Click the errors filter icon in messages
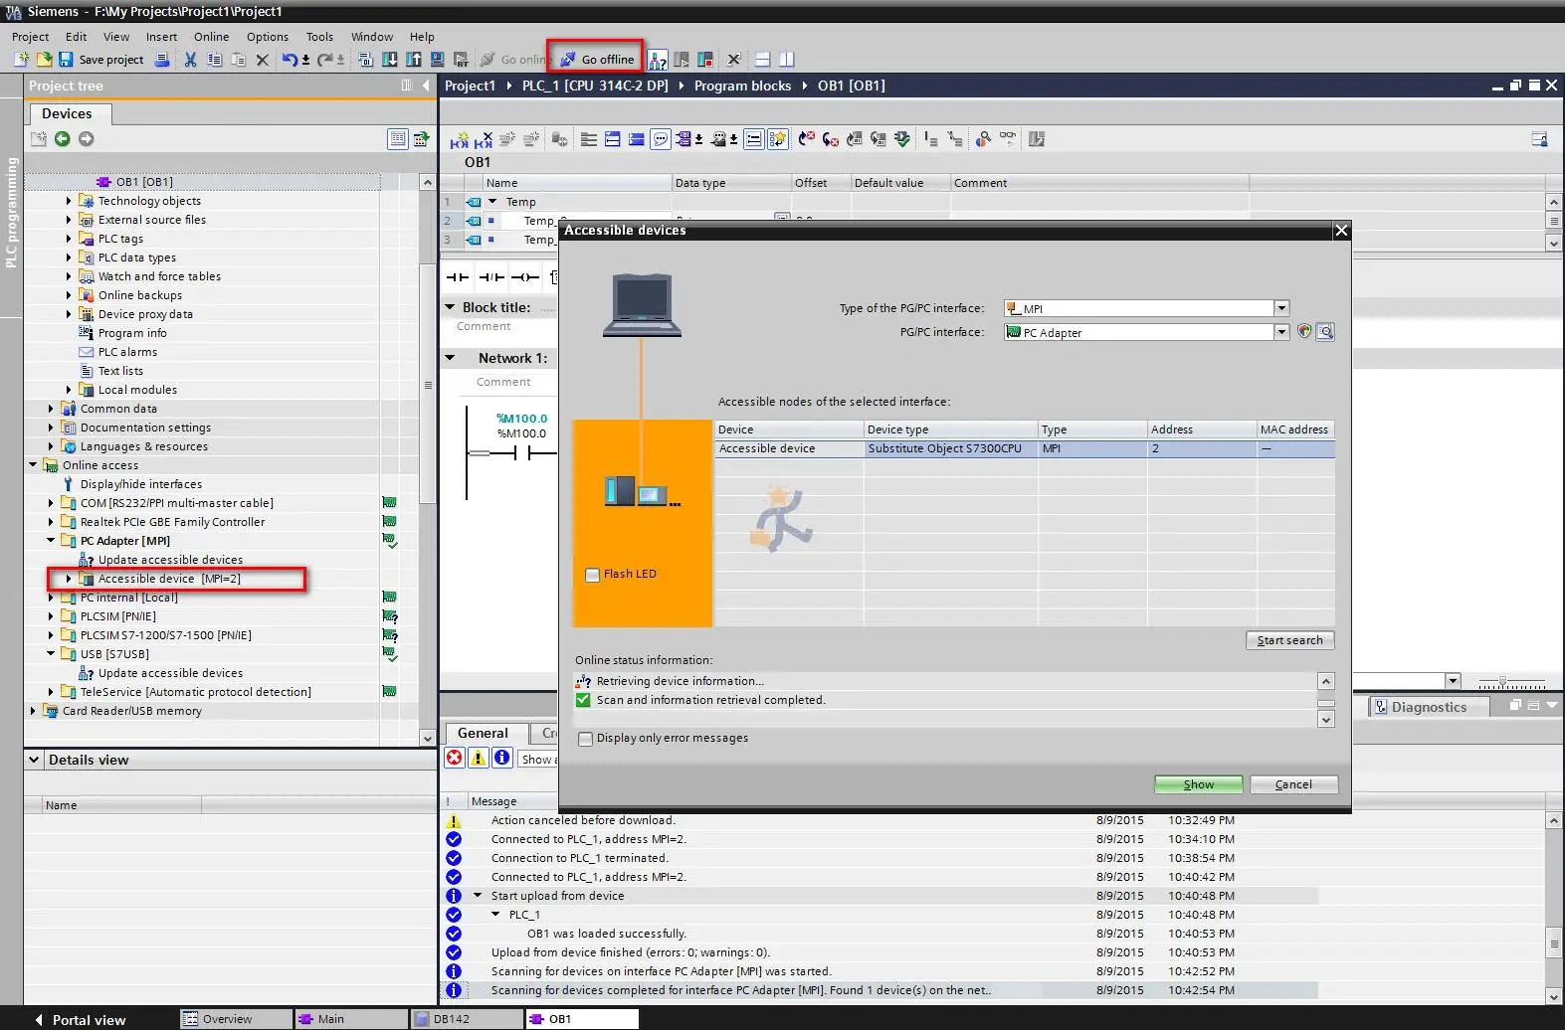Image resolution: width=1565 pixels, height=1030 pixels. click(x=455, y=759)
